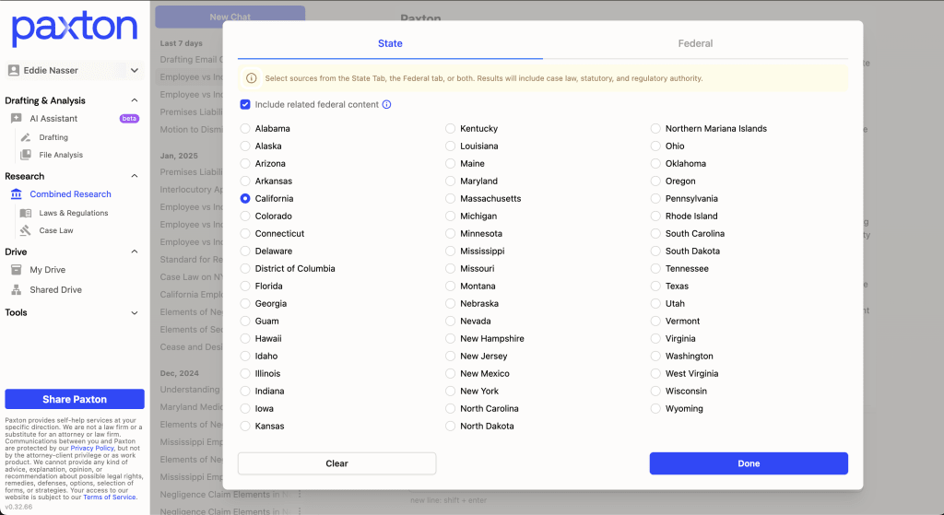944x515 pixels.
Task: Collapse the Drafting & Analysis section
Action: 135,100
